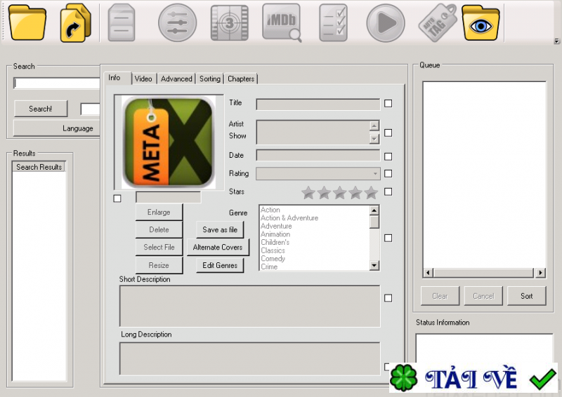Click the film countdown icon
Screen dimensions: 562x397
(230, 22)
